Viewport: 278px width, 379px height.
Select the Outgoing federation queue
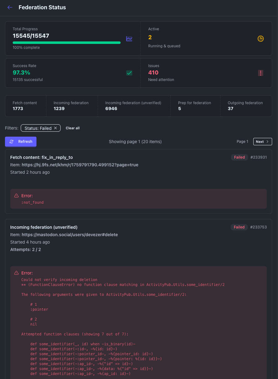coord(245,106)
